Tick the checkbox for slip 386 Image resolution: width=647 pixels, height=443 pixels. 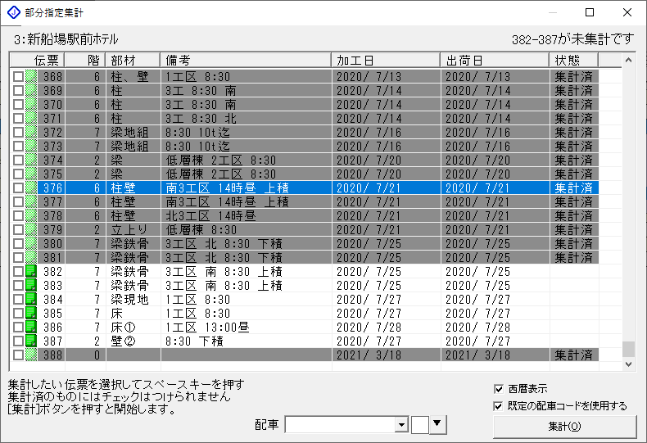(18, 328)
